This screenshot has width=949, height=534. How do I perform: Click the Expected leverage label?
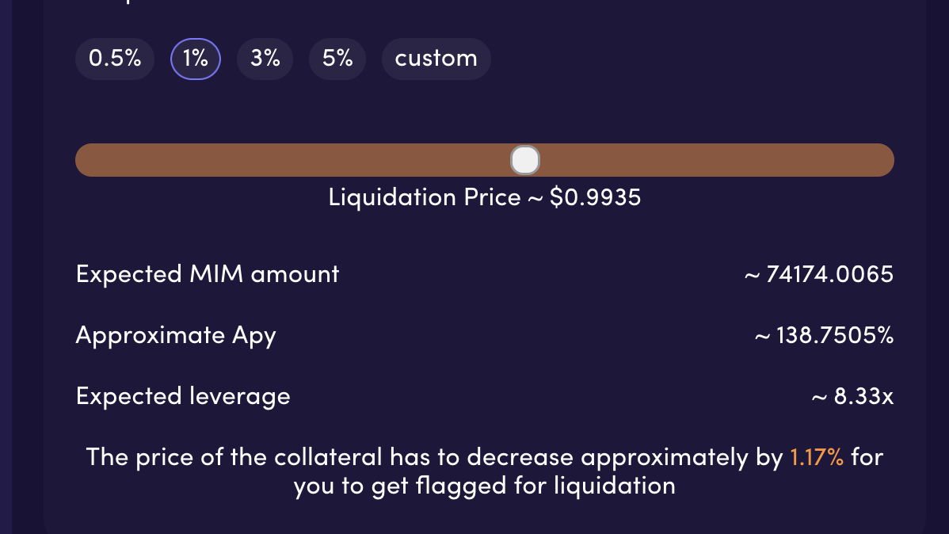coord(183,397)
